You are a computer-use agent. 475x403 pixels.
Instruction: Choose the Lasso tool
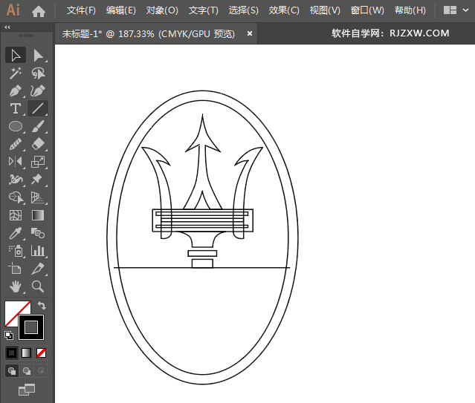[38, 73]
